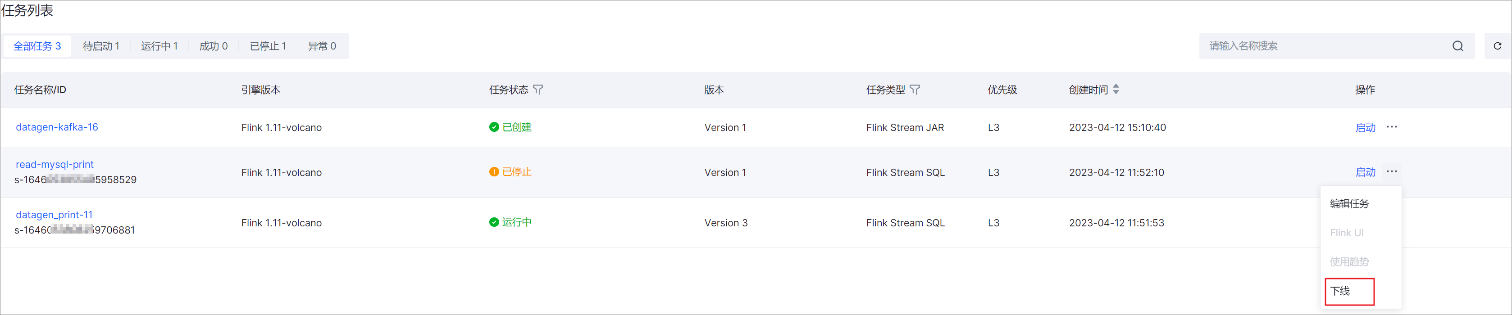Open more actions for datagen-kafka-16
1512x315 pixels.
point(1392,127)
